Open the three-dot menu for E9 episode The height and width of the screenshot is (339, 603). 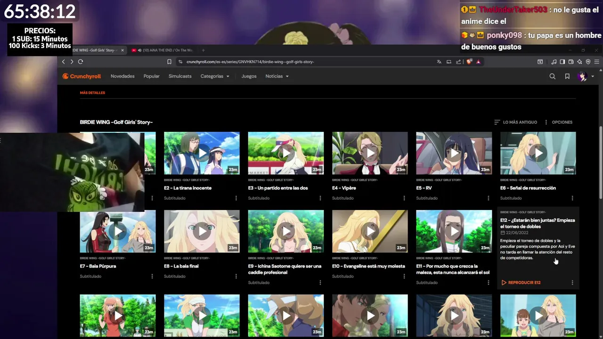pos(320,282)
